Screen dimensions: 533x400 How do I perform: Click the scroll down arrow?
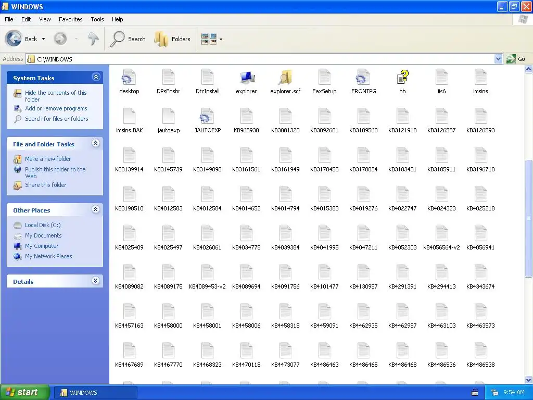point(529,380)
